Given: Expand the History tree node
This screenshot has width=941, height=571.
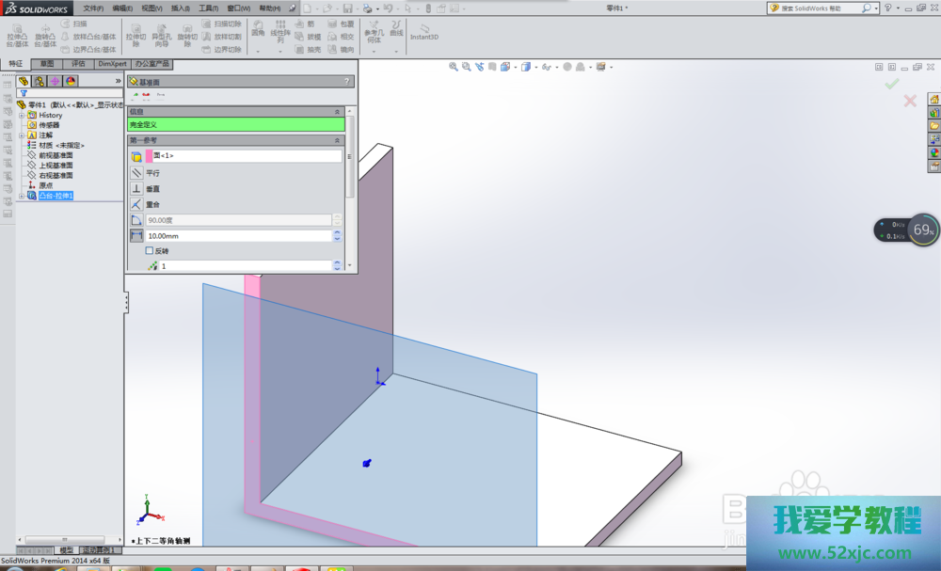Looking at the screenshot, I should pyautogui.click(x=21, y=115).
